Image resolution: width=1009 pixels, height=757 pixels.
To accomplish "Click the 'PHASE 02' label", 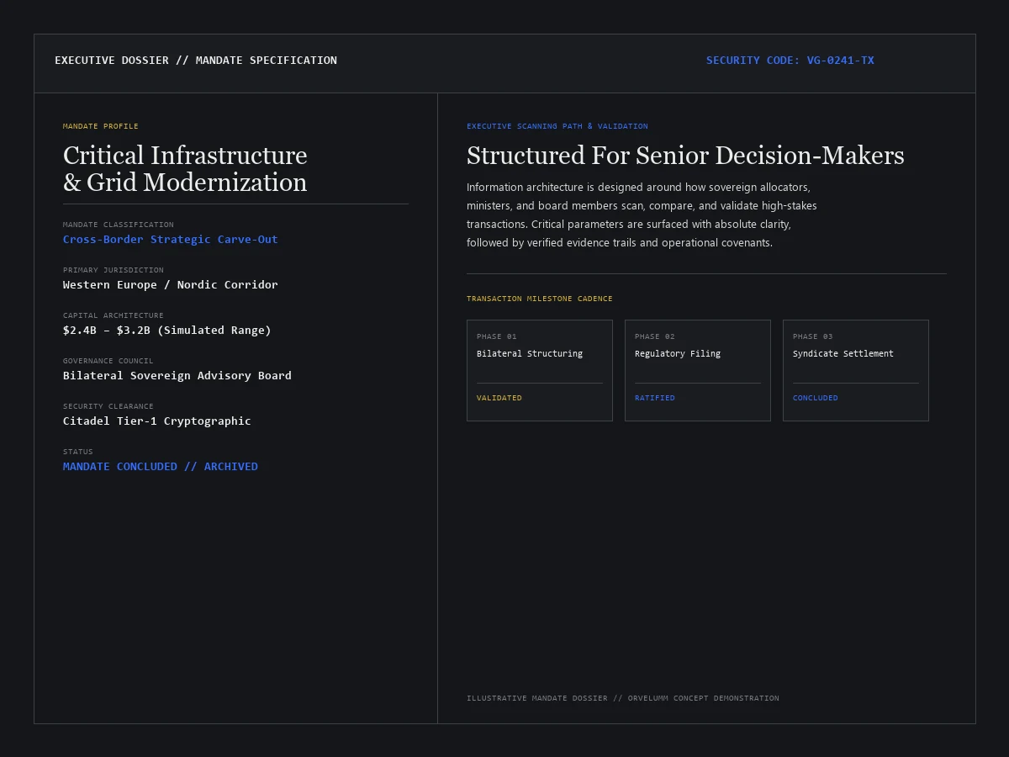I will pyautogui.click(x=655, y=336).
